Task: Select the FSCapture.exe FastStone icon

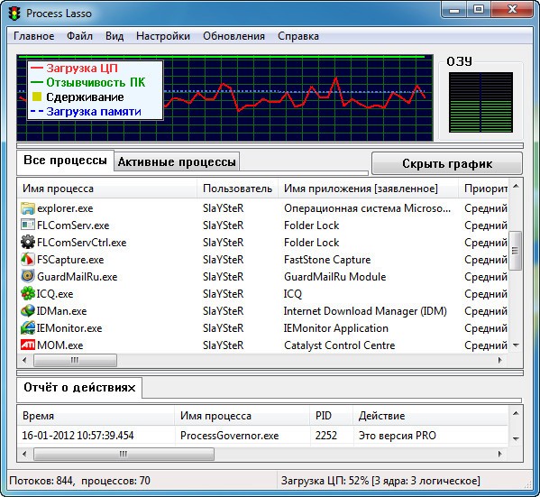Action: (28, 259)
